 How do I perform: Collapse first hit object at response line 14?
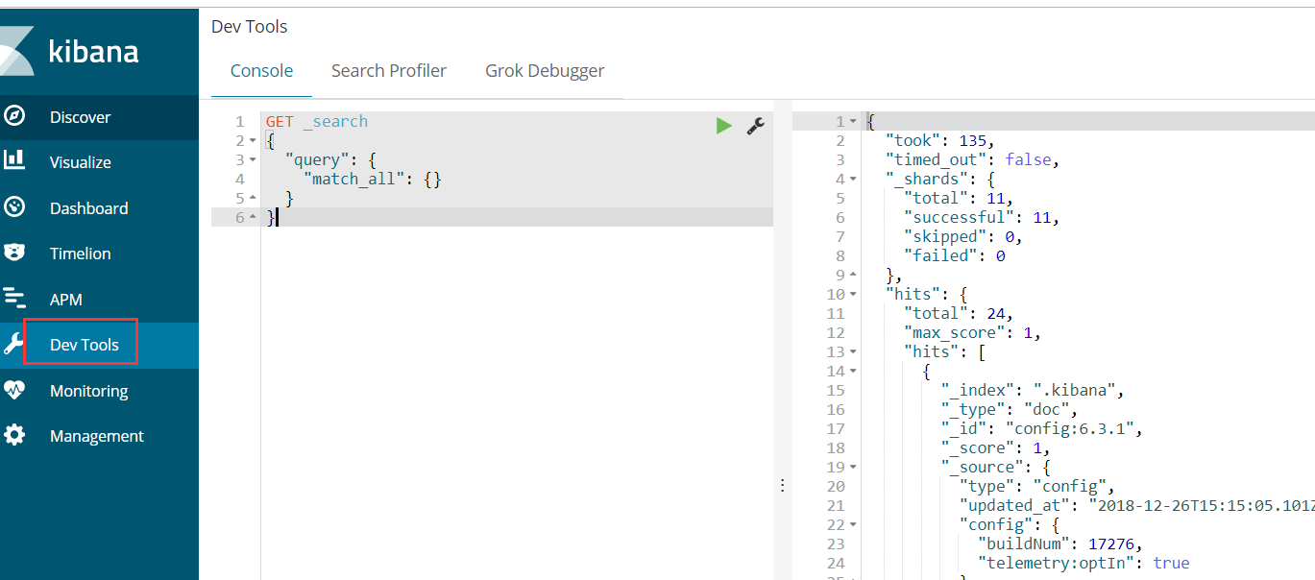tap(853, 372)
